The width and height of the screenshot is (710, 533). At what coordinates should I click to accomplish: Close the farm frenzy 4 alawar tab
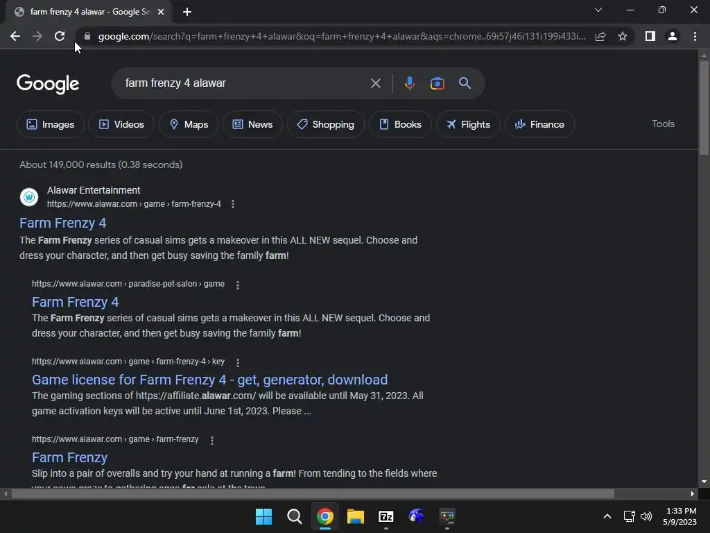[161, 12]
